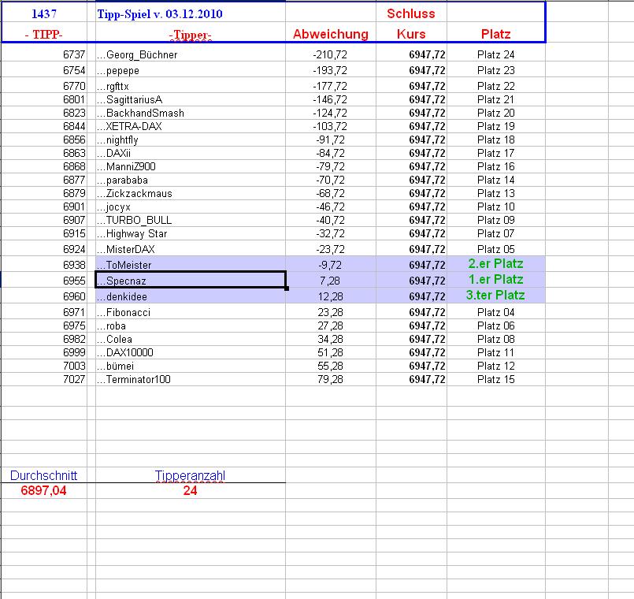634x599 pixels.
Task: Select the Terminator100 cell
Action: click(x=191, y=379)
